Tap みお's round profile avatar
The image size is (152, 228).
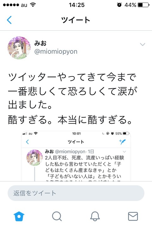[x=19, y=48]
